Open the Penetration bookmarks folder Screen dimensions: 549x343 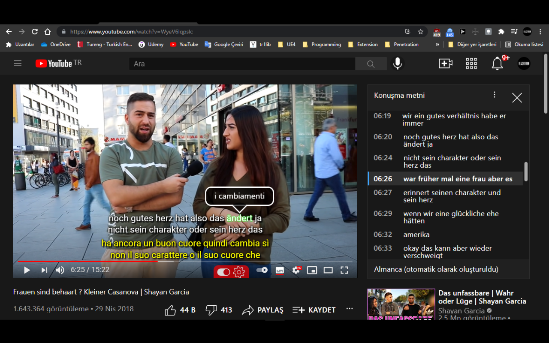click(x=401, y=45)
